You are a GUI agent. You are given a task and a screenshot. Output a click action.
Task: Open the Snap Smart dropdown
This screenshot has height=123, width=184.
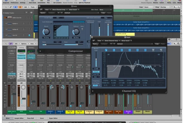click(x=149, y=7)
